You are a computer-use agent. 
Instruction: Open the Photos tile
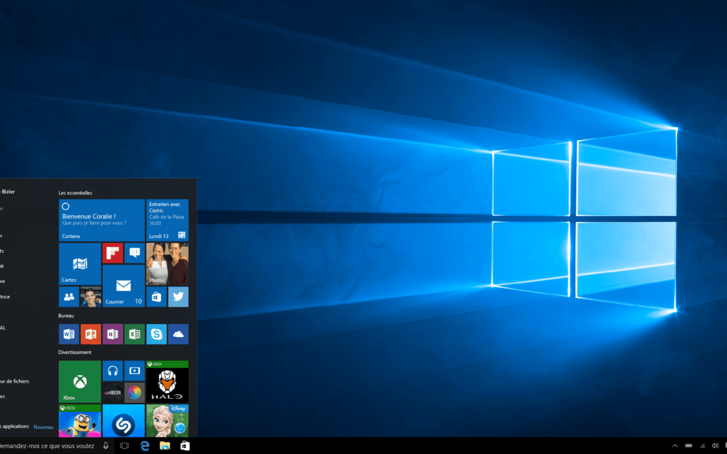[167, 262]
